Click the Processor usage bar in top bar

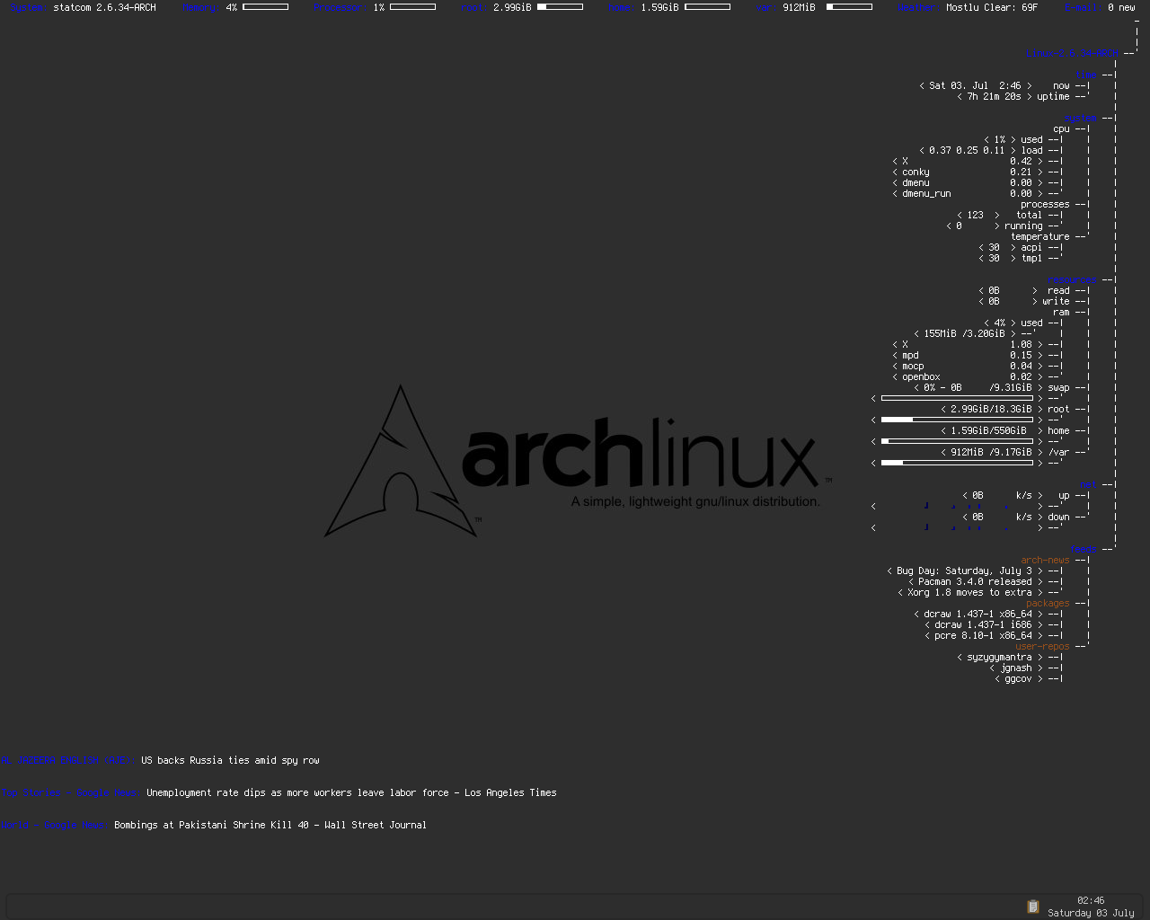[412, 7]
